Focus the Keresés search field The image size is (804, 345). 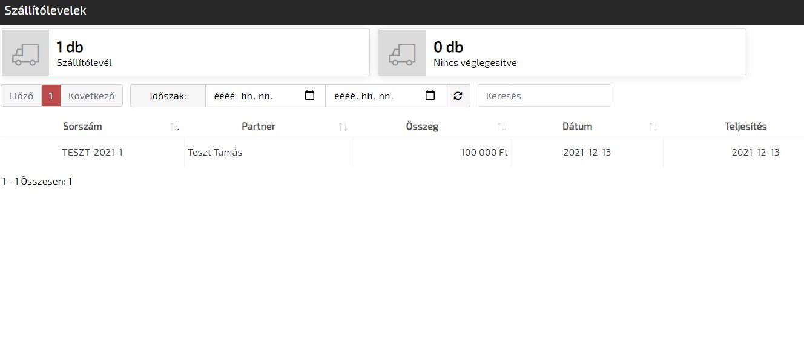[544, 96]
